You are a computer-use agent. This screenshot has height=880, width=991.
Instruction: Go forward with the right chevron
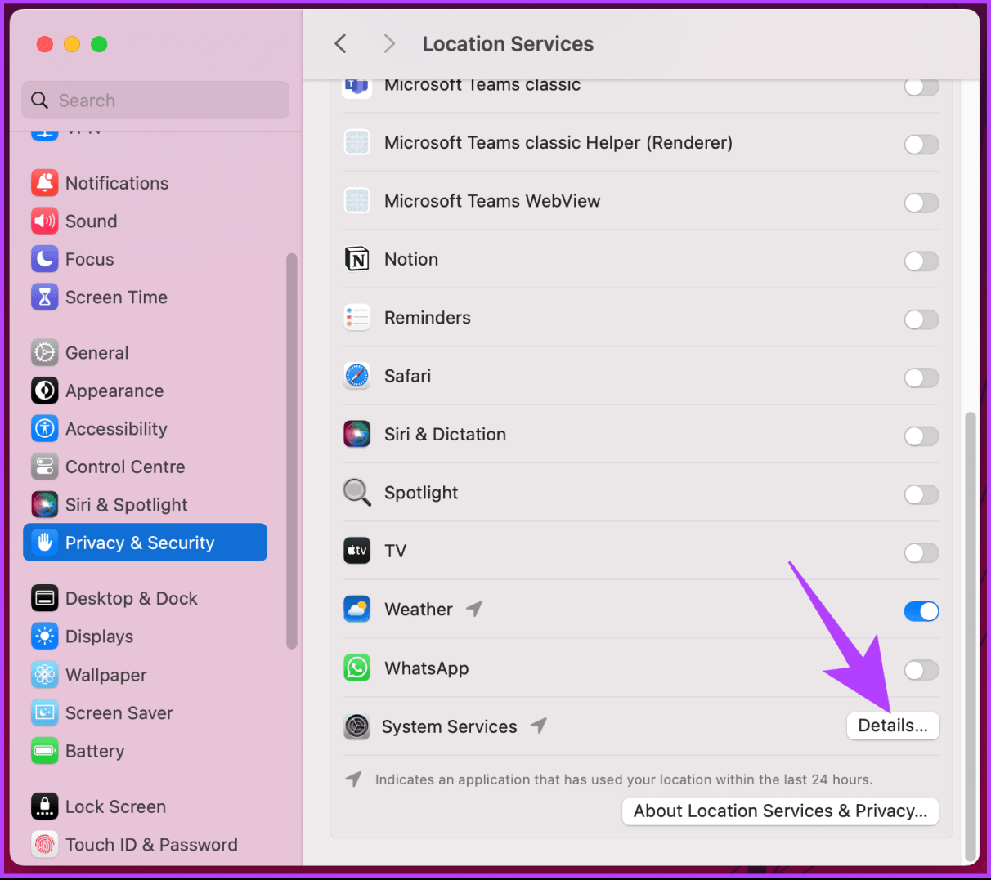389,43
